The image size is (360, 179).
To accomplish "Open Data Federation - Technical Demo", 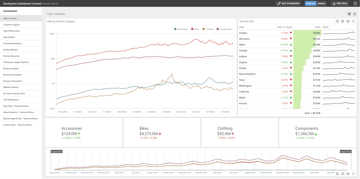I will (21, 112).
